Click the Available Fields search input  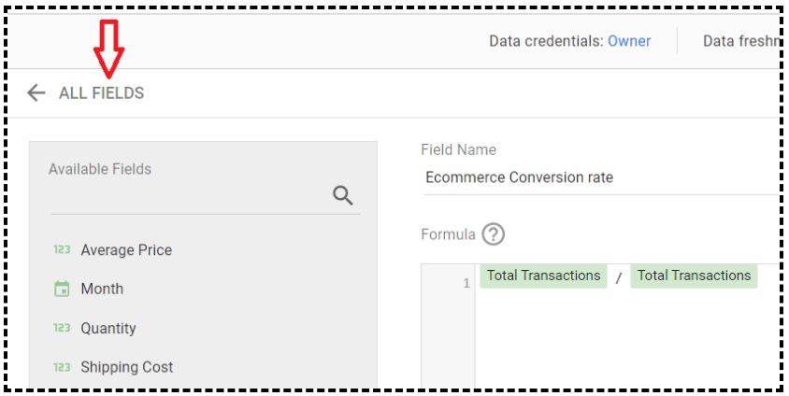[190, 195]
